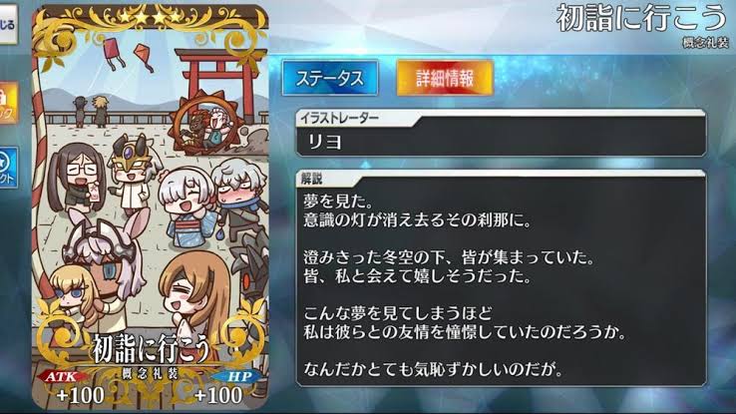Click the card name banner 初詣に行こう

[152, 349]
